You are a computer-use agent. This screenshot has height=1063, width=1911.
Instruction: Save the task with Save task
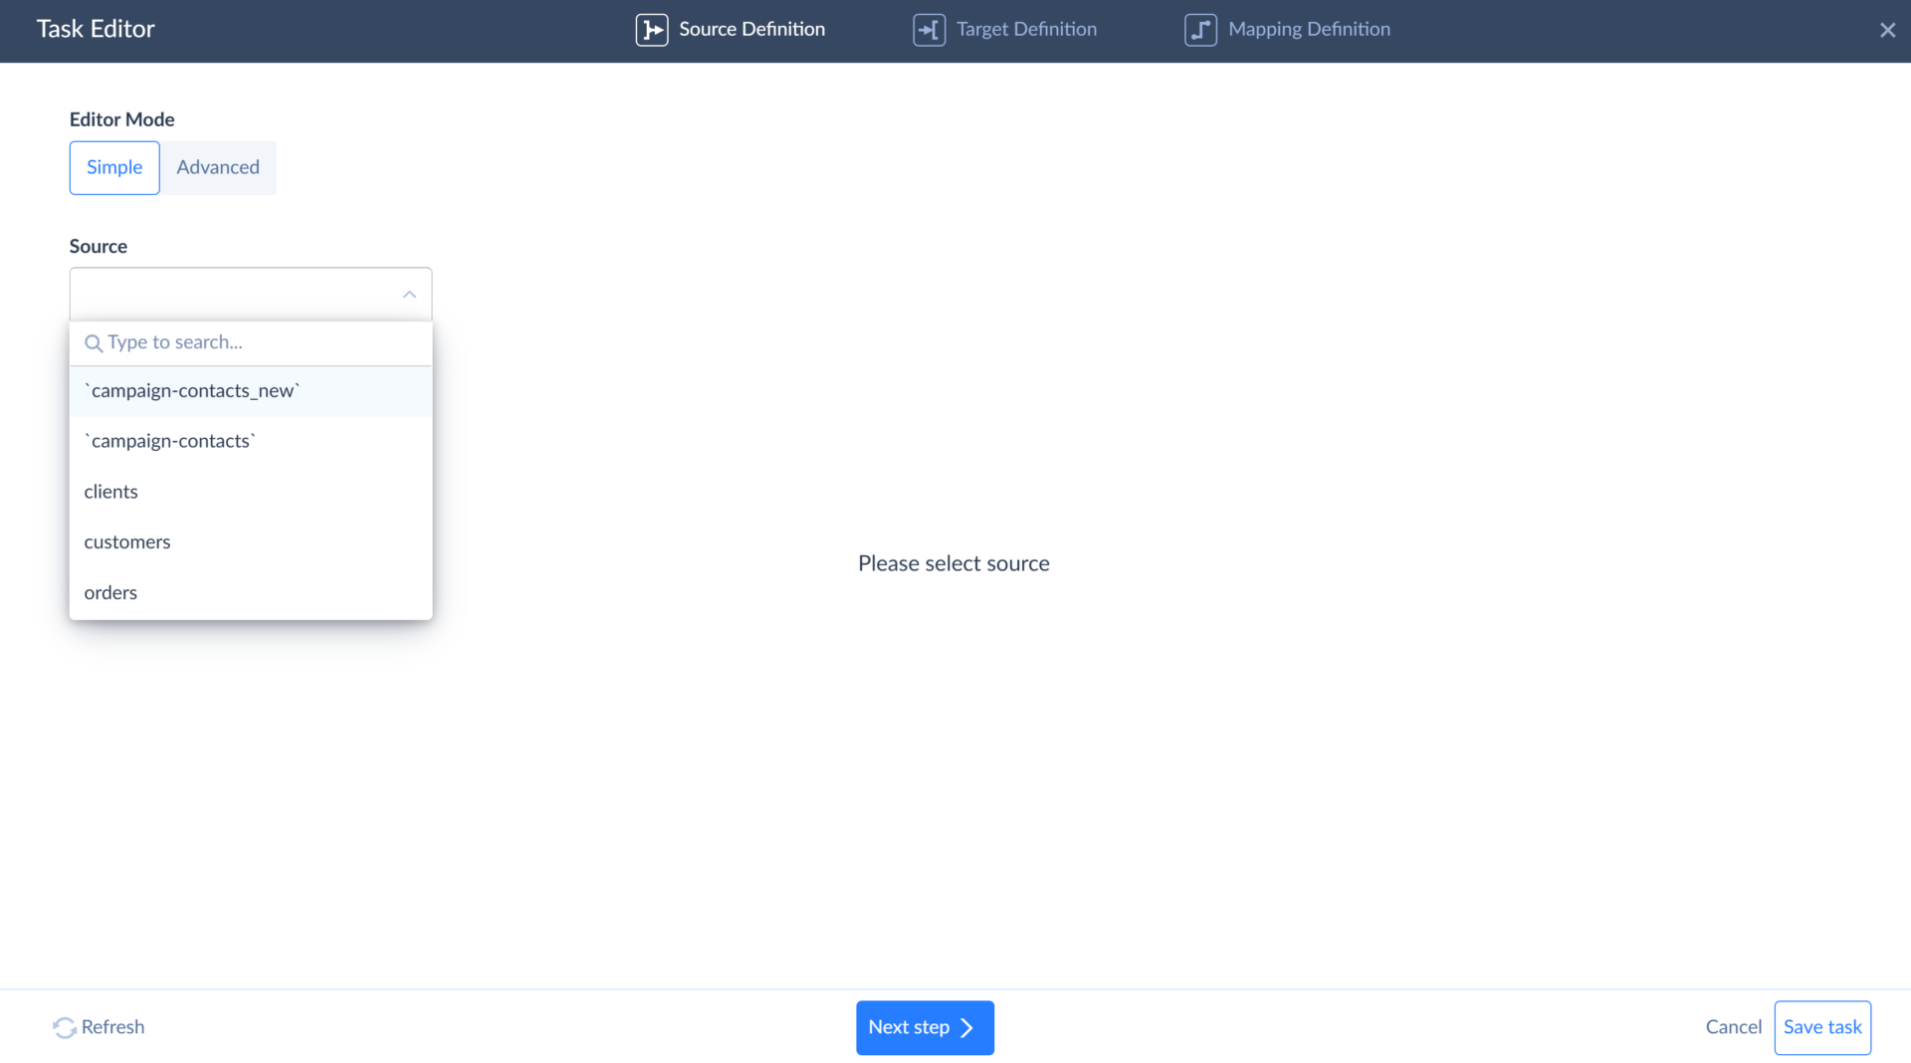point(1821,1027)
